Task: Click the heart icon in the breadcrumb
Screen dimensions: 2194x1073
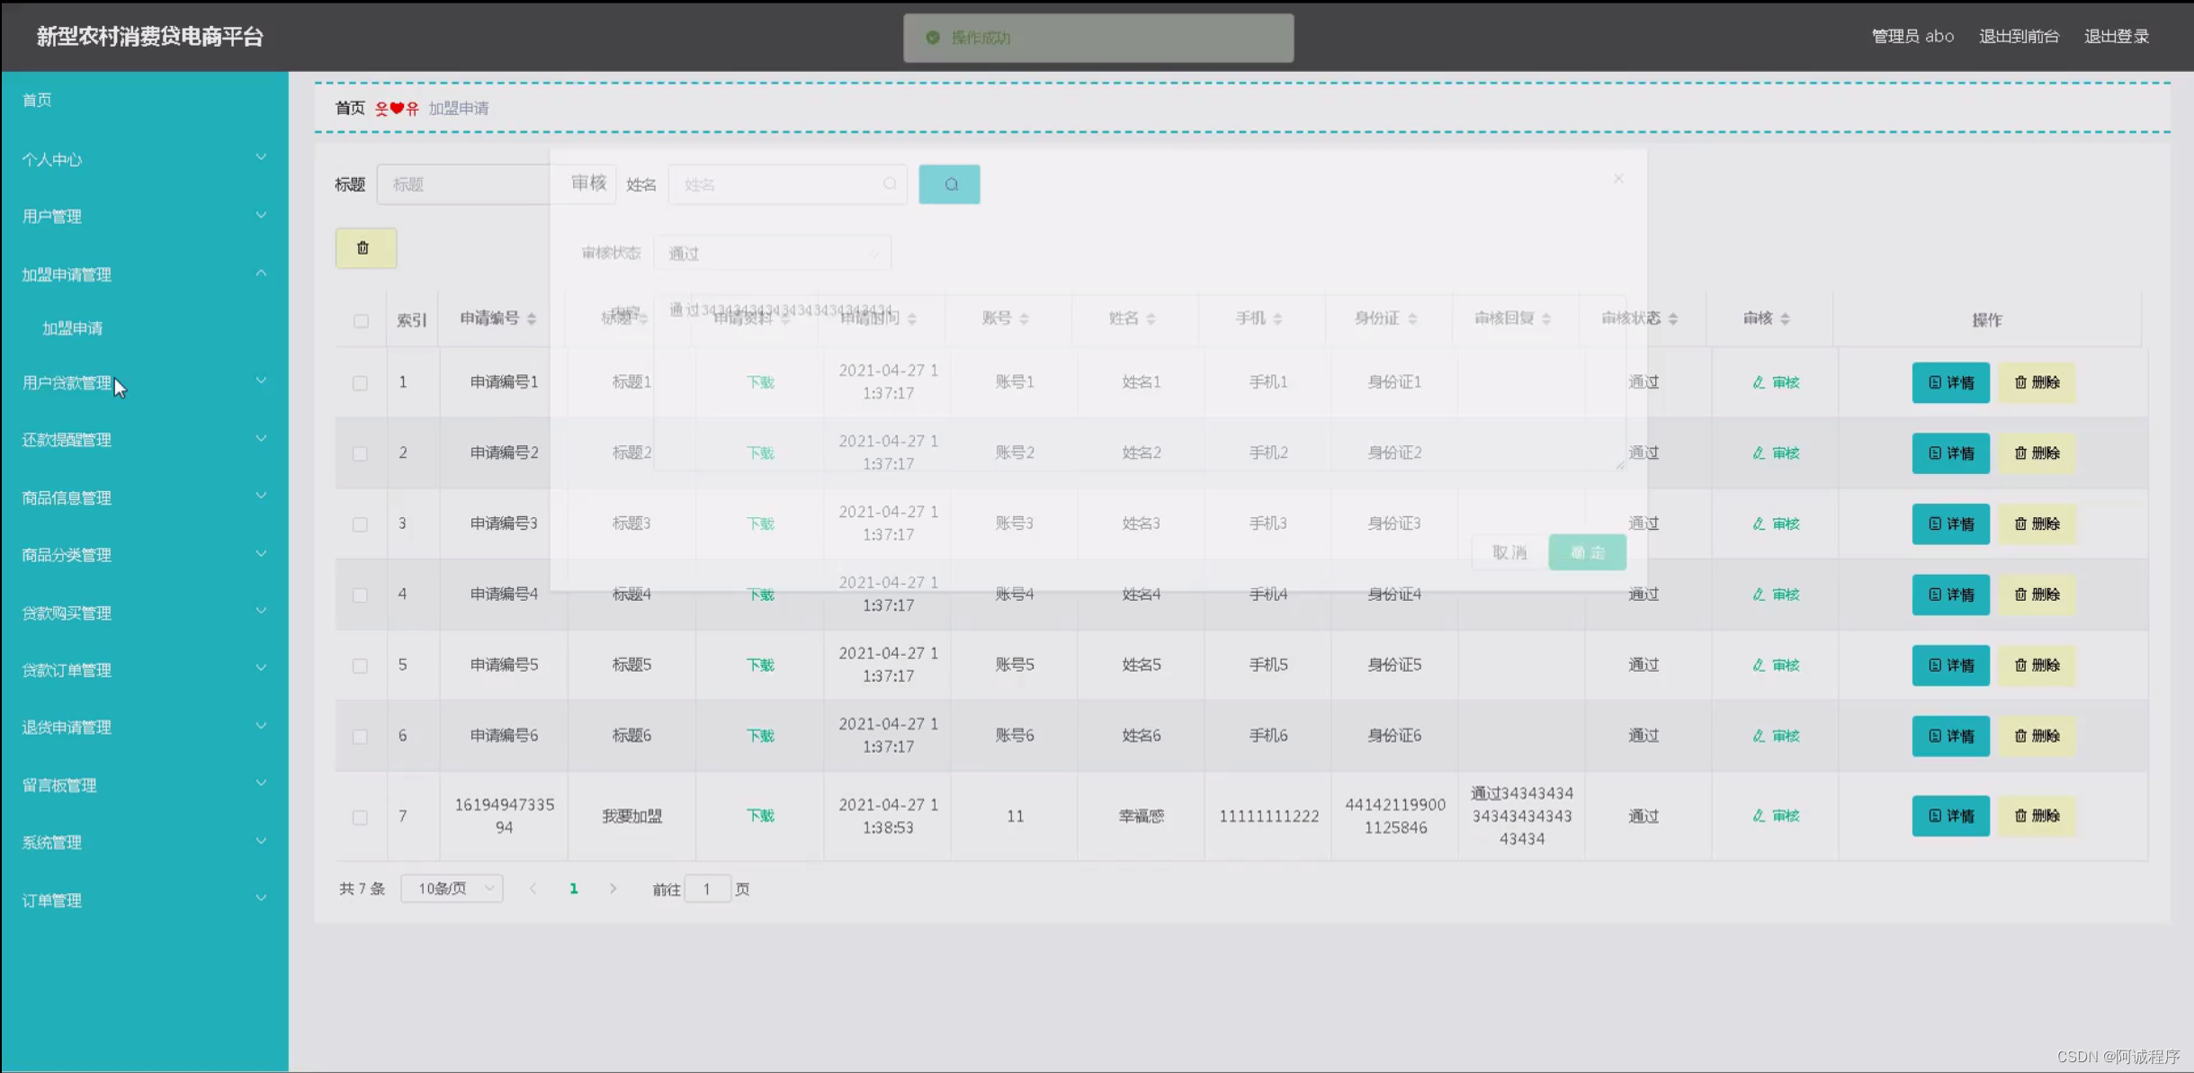Action: (397, 108)
